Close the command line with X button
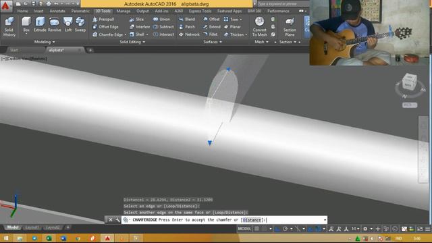The width and height of the screenshot is (432, 243). (x=111, y=220)
